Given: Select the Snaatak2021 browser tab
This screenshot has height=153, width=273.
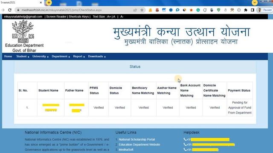Looking at the screenshot, I should (21, 3).
